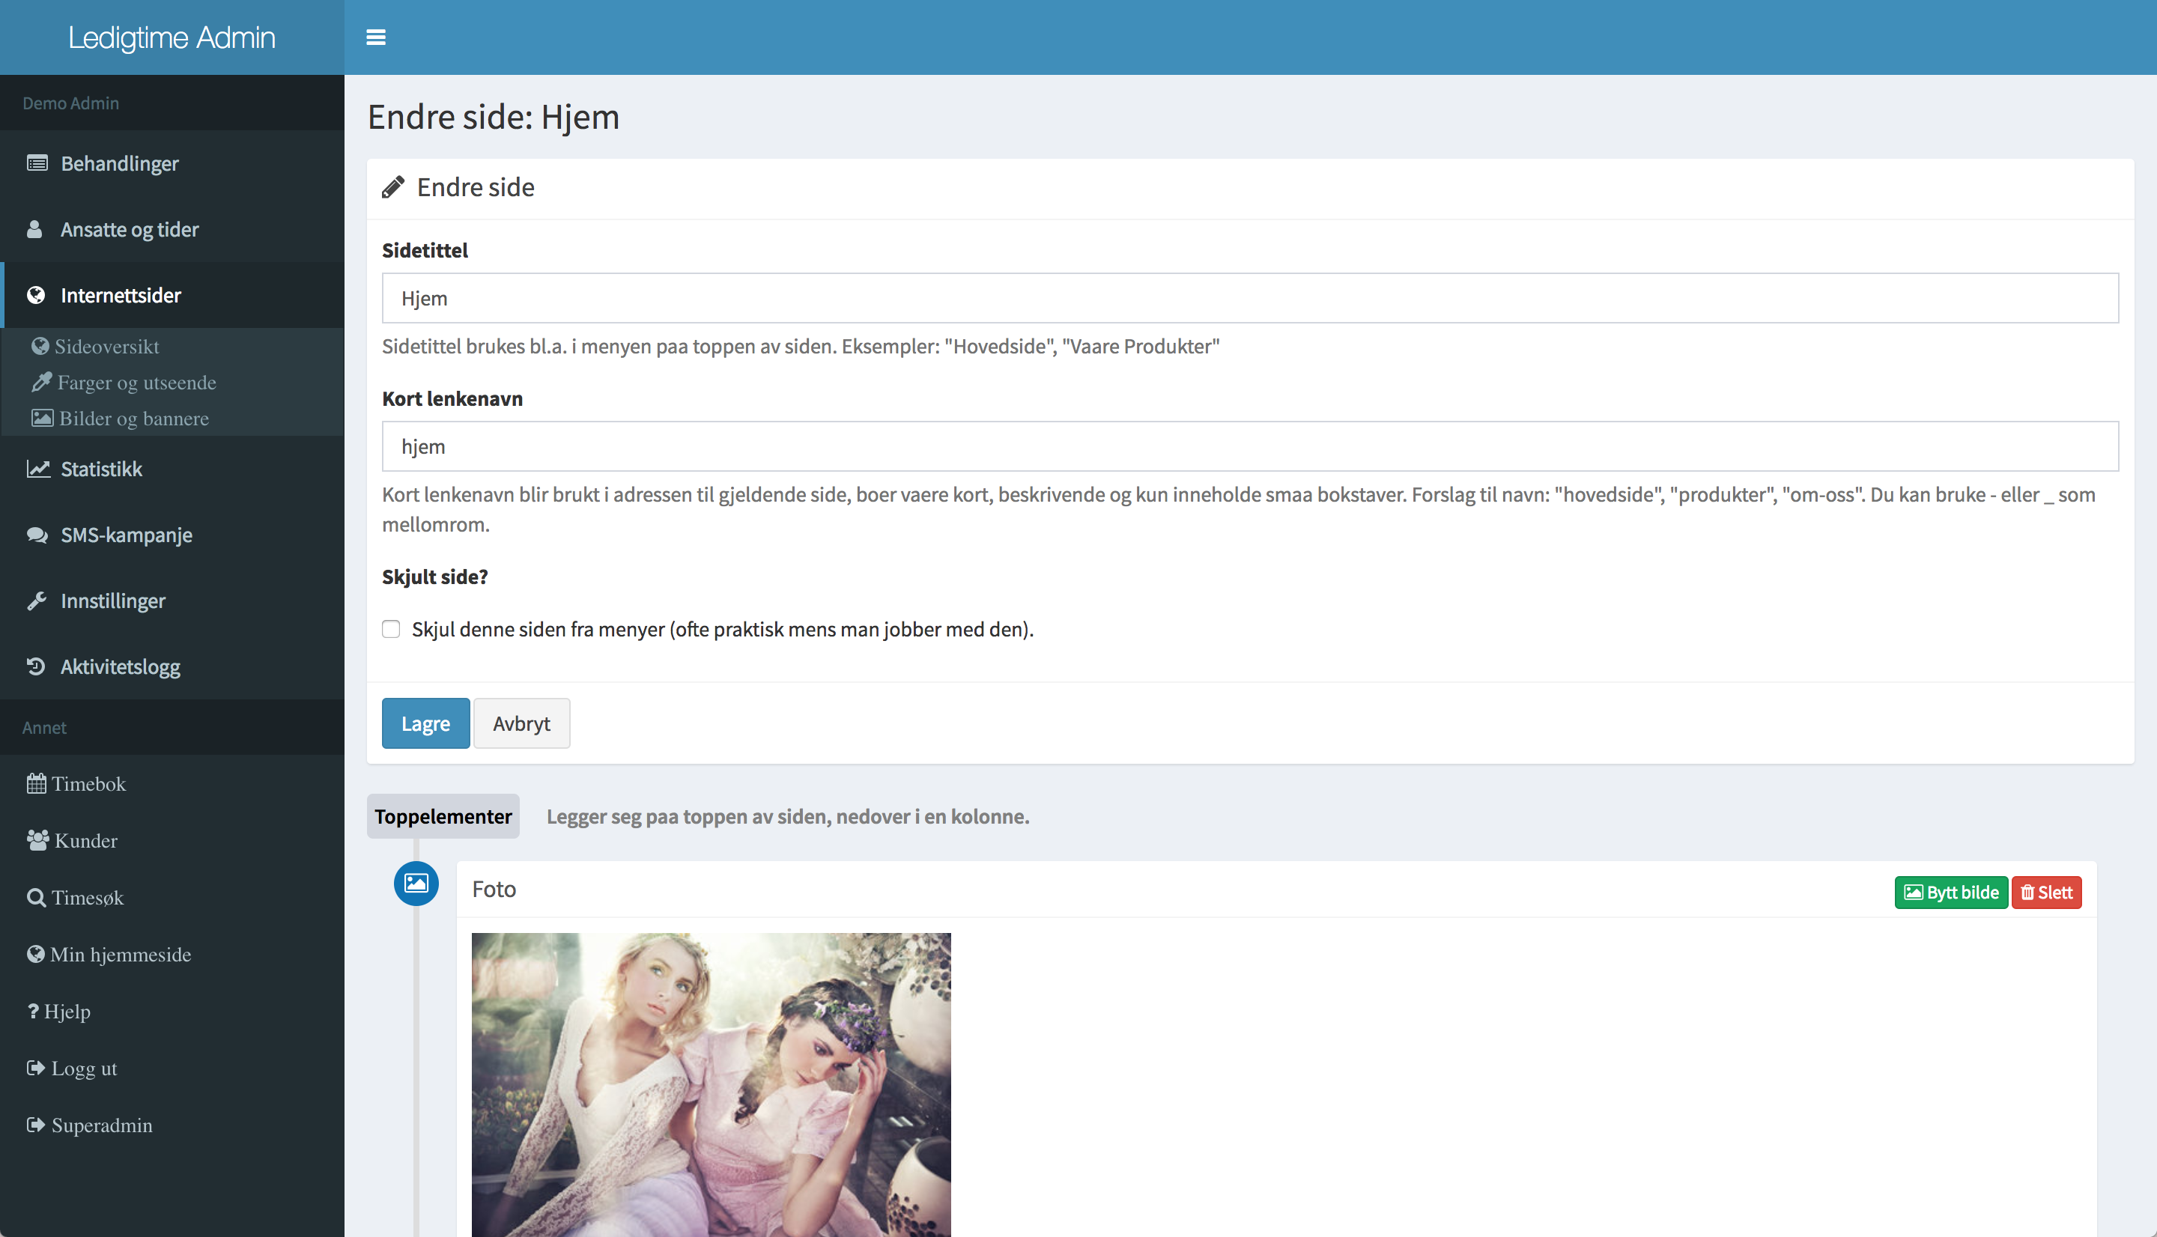Click the Superadmin exit icon
The image size is (2157, 1237).
point(36,1125)
